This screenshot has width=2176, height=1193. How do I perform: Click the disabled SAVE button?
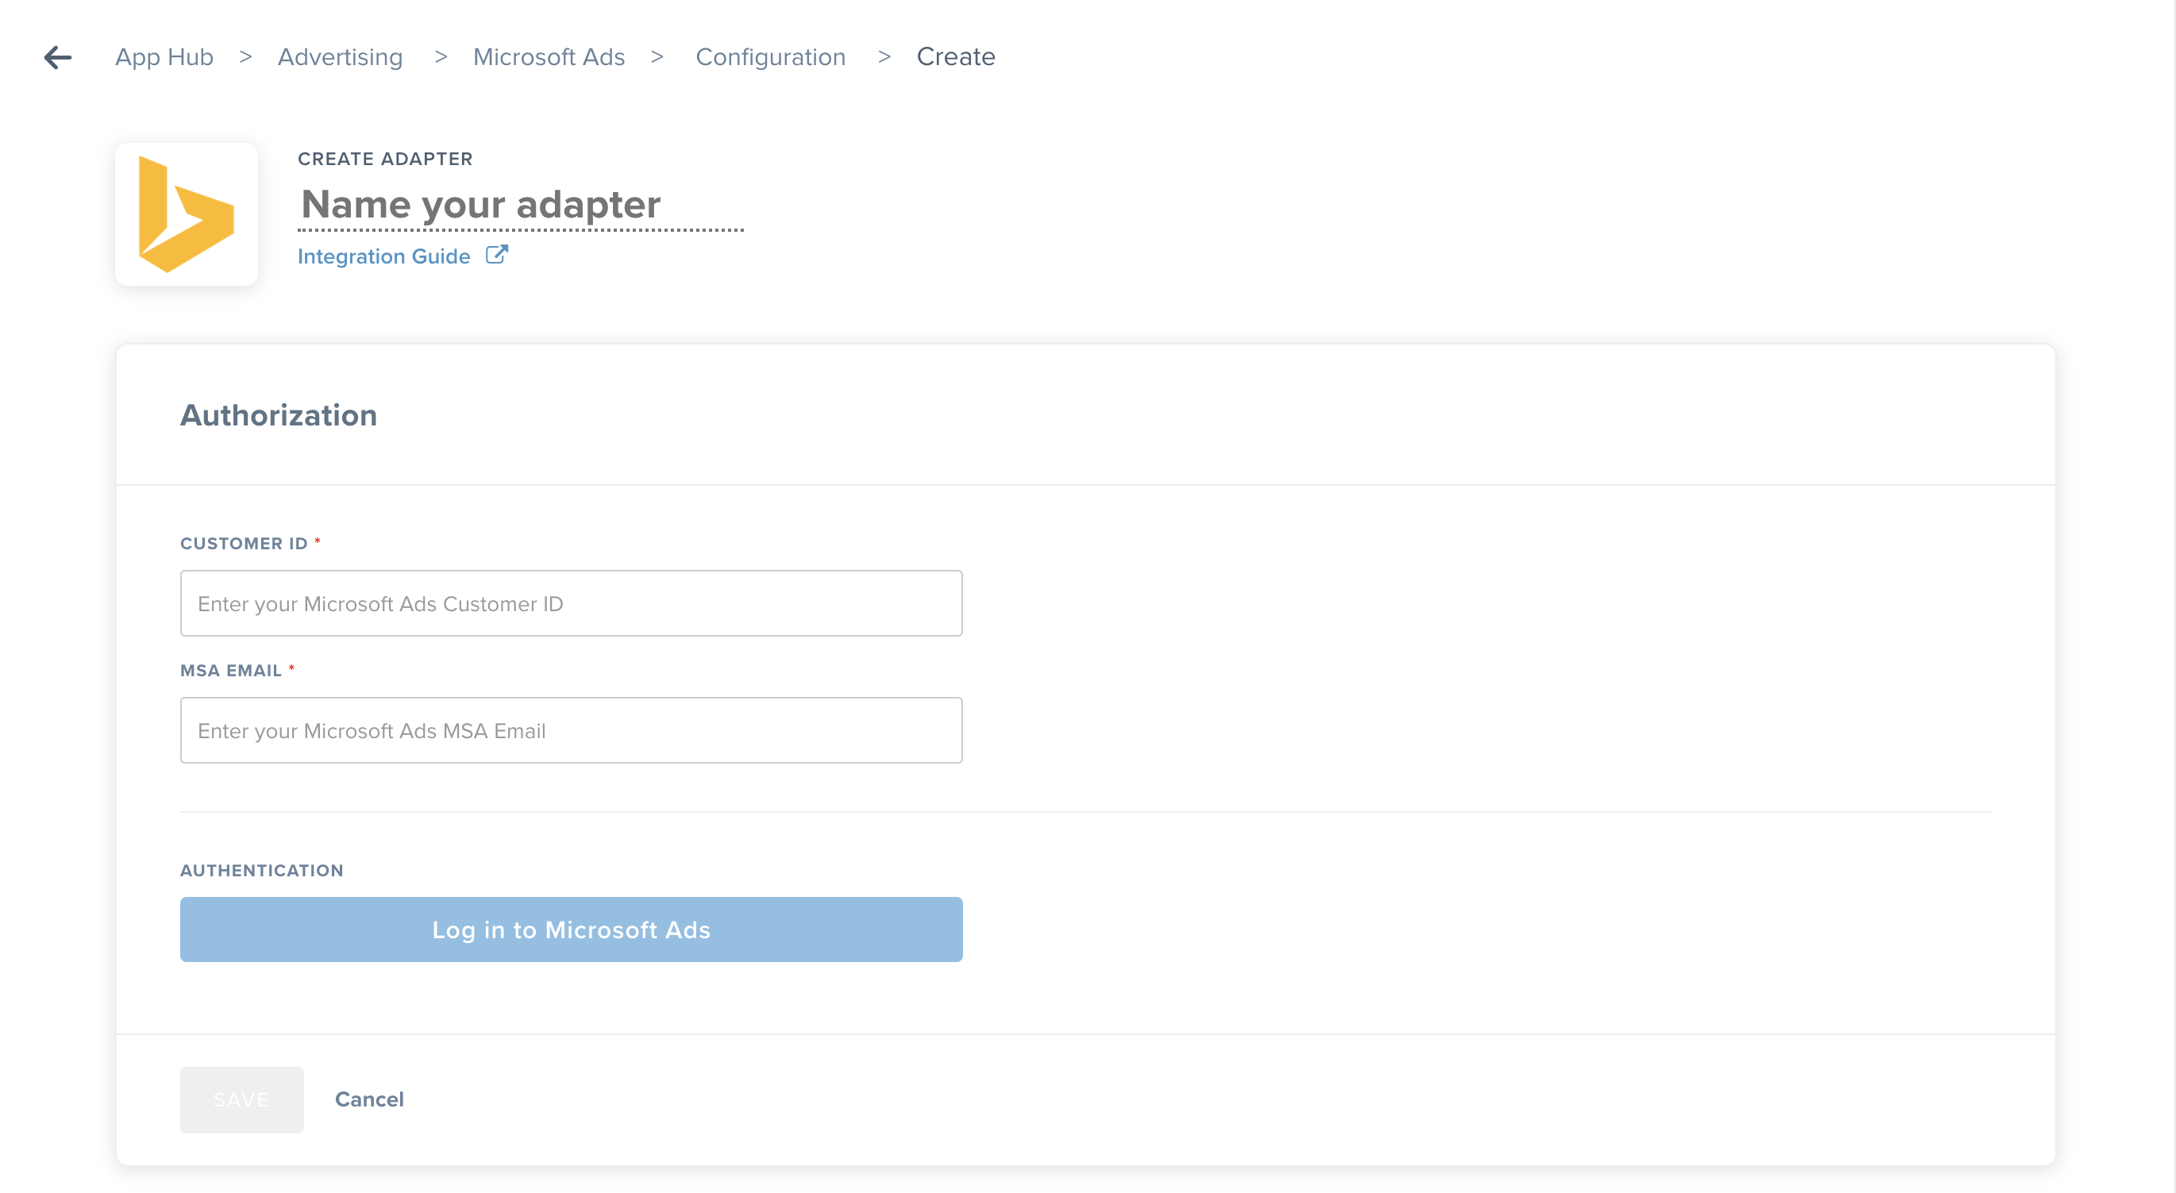click(x=241, y=1099)
